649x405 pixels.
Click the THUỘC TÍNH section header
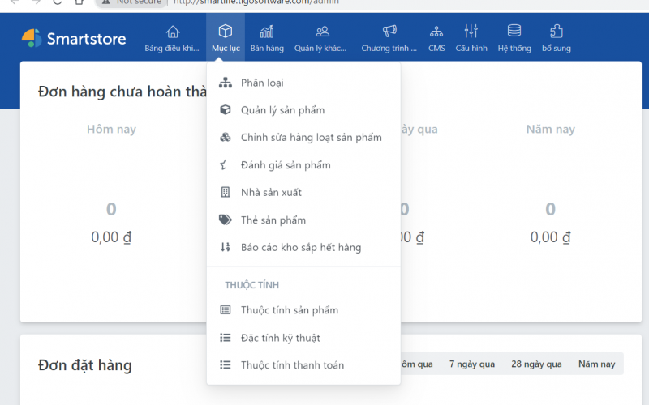[x=251, y=285]
